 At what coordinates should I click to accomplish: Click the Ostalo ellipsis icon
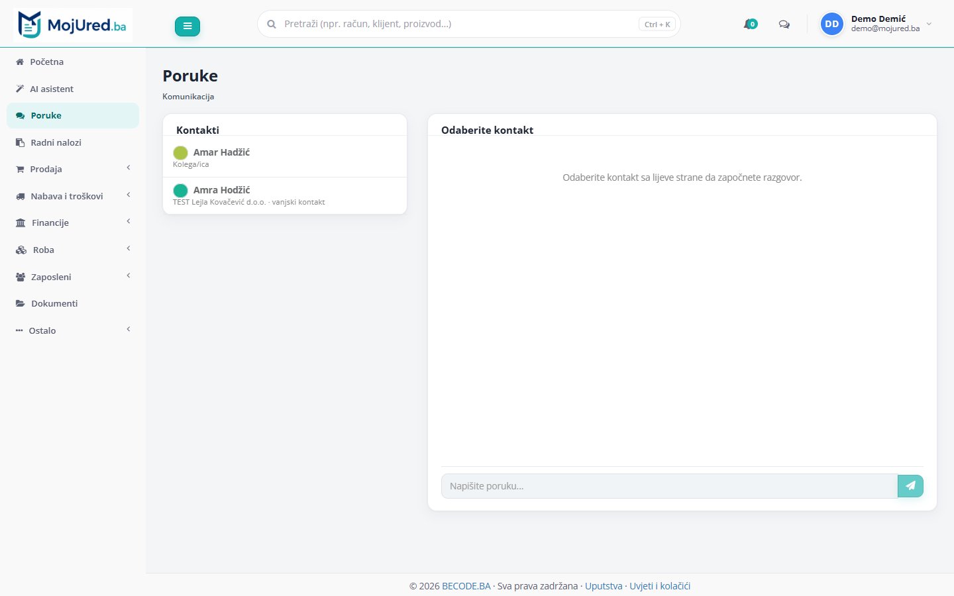pyautogui.click(x=19, y=330)
